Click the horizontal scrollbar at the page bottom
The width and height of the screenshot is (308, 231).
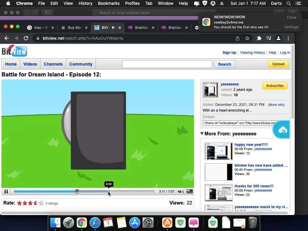click(144, 213)
